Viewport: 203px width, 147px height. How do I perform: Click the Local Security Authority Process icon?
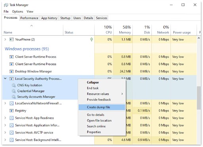click(x=11, y=79)
